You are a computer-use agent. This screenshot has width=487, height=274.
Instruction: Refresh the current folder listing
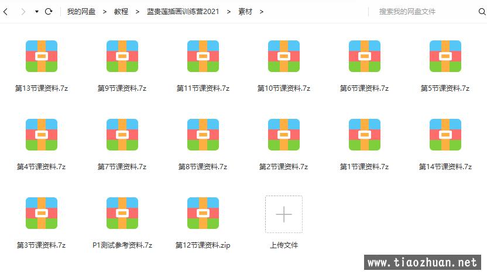[49, 11]
